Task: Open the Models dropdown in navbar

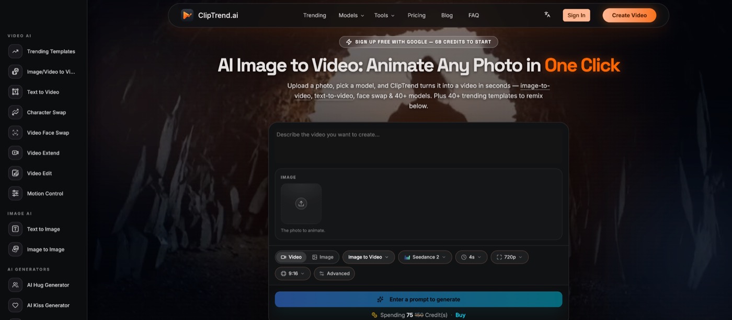Action: pyautogui.click(x=351, y=15)
